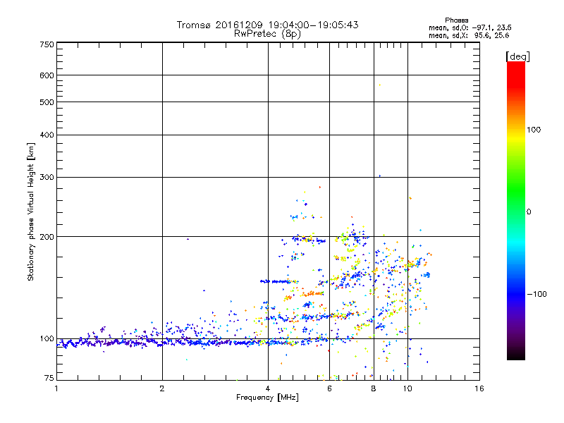Click the '[deg]' colorbar unit label
Viewport: 564px width, 423px height.
[x=517, y=56]
